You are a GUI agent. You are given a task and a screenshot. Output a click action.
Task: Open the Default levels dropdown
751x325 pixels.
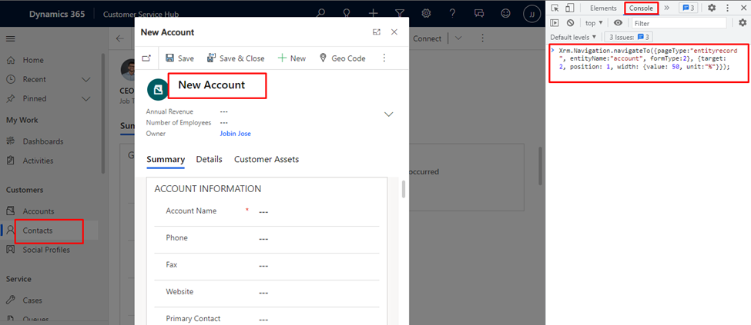click(573, 37)
